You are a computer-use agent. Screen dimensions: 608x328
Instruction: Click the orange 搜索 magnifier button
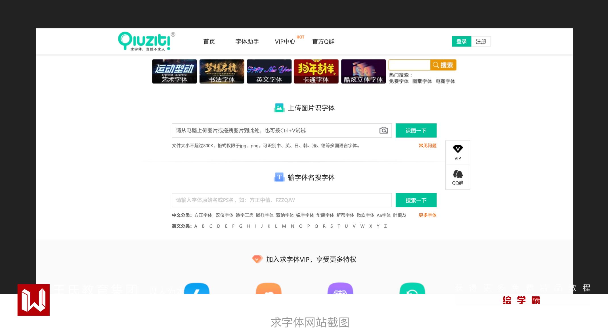[443, 65]
